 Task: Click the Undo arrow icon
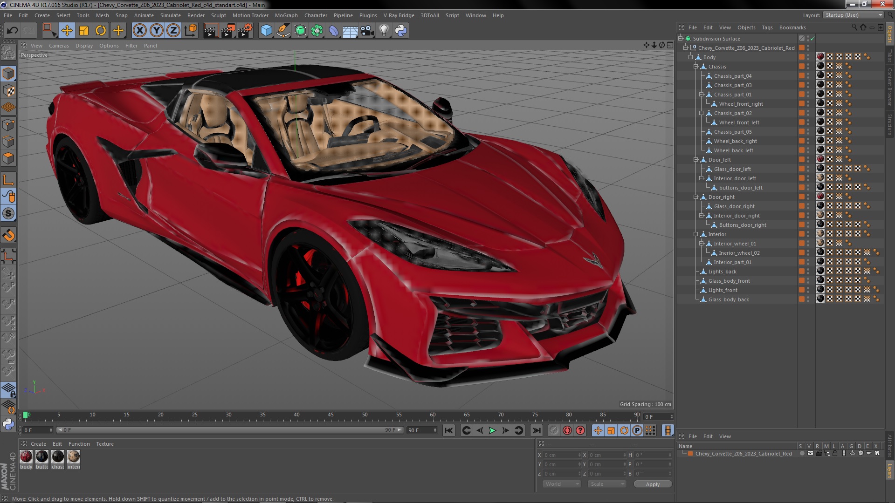(x=12, y=31)
